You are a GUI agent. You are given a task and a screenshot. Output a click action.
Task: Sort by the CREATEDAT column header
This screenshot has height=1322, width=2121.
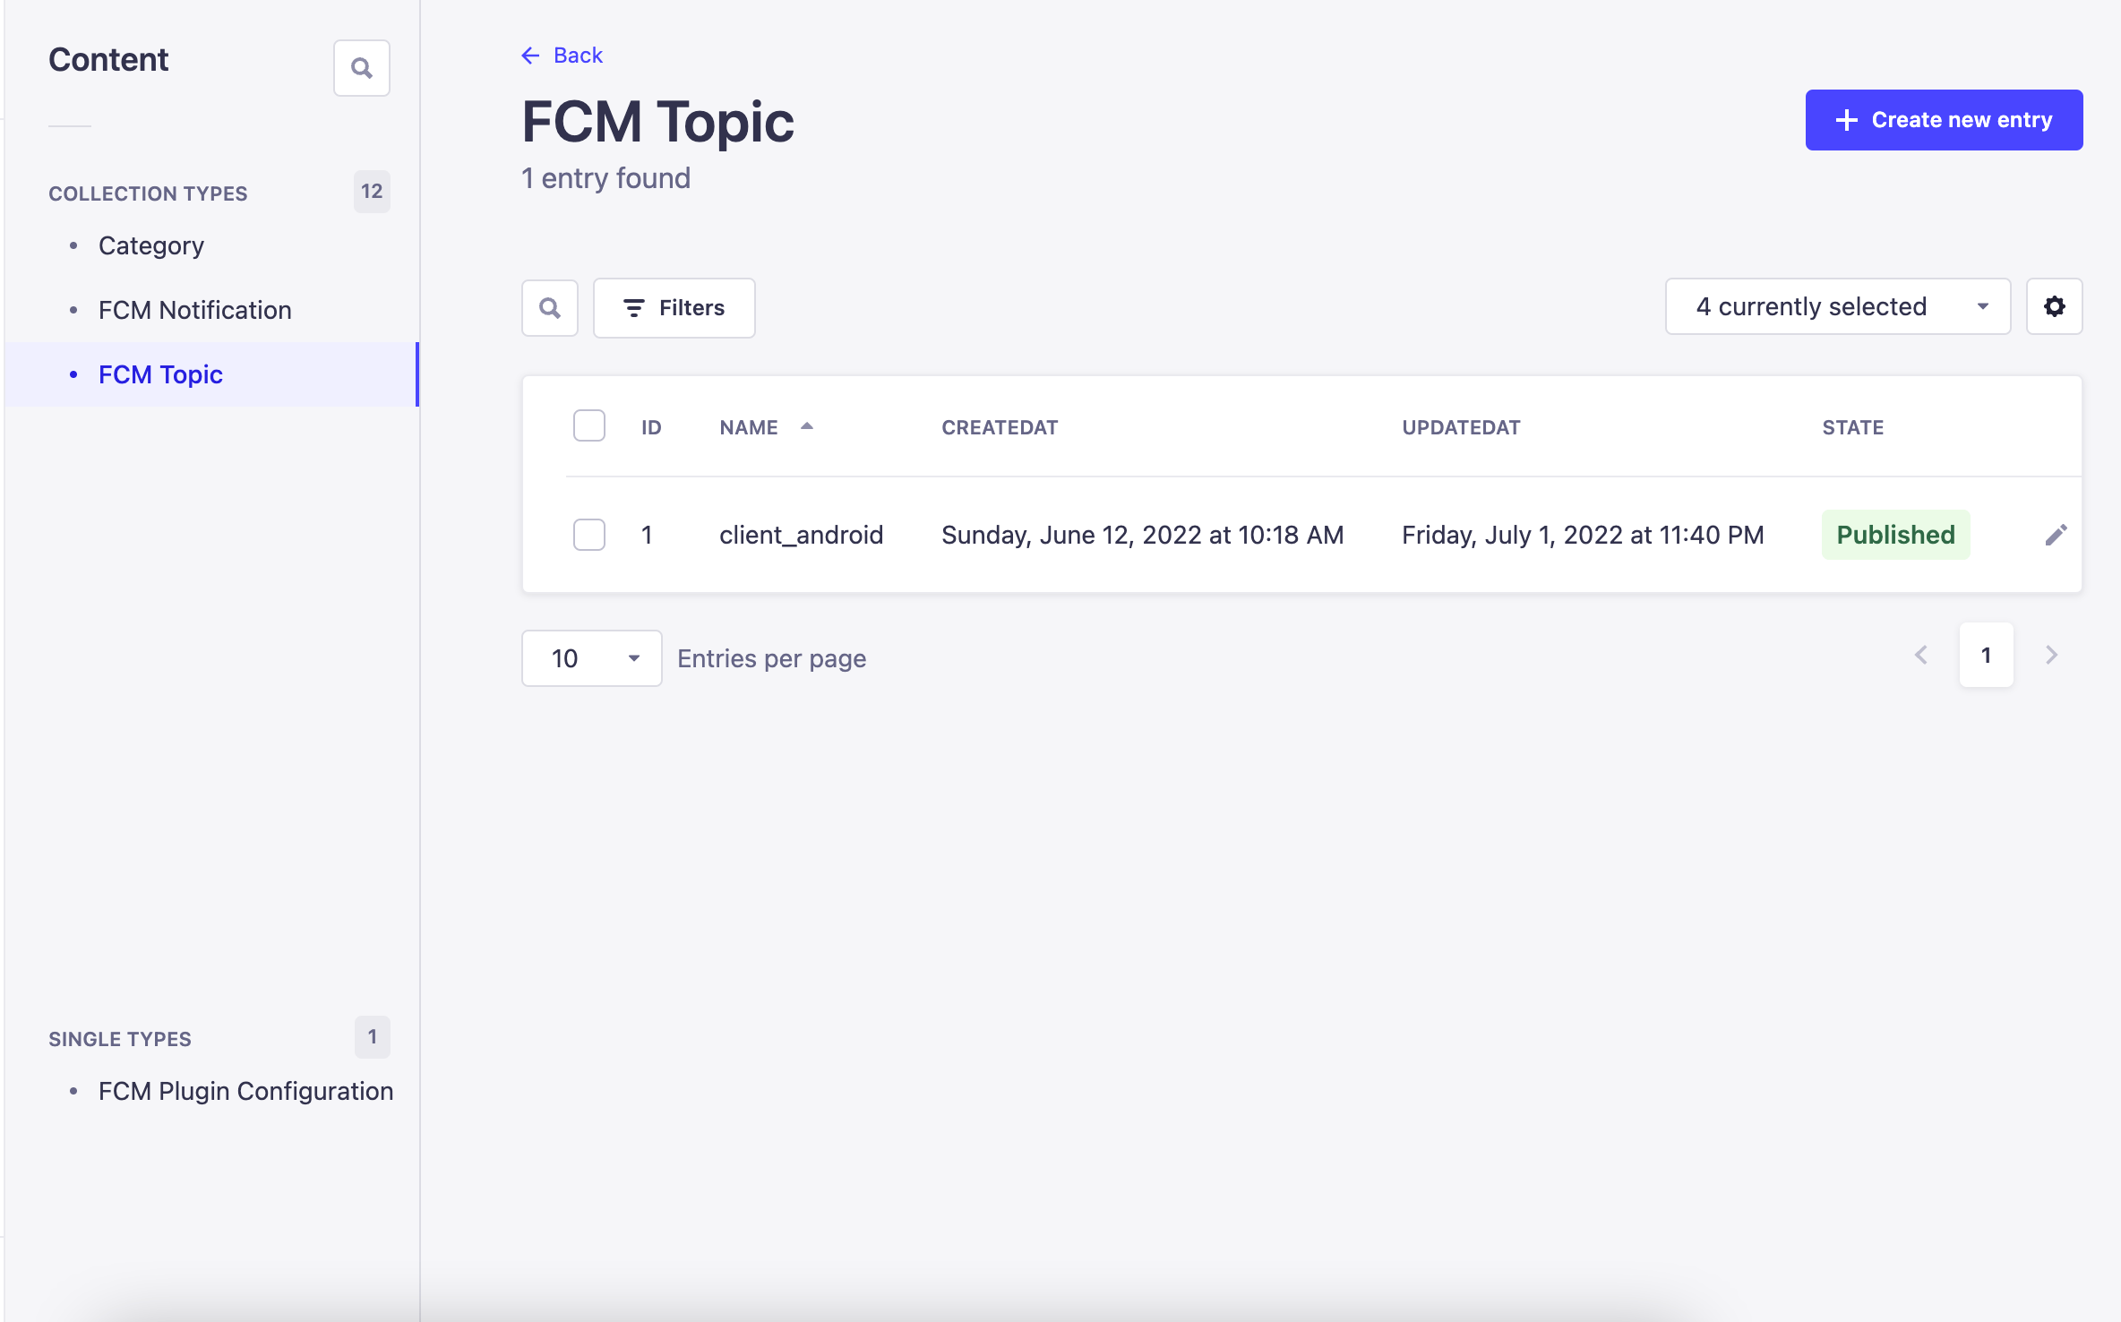point(1000,427)
